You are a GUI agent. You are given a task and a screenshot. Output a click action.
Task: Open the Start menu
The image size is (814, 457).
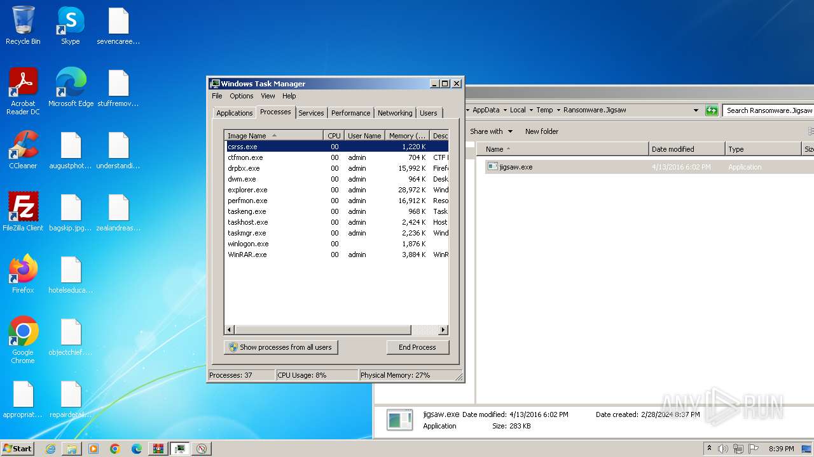[x=17, y=449]
